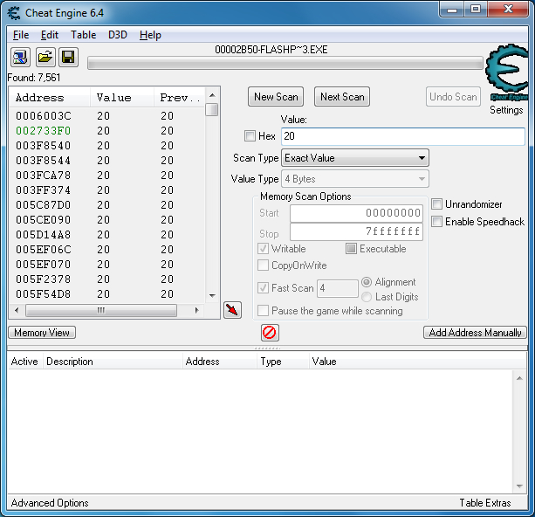Viewport: 535px width, 517px height.
Task: Click Add Address Manually button
Action: coord(475,333)
